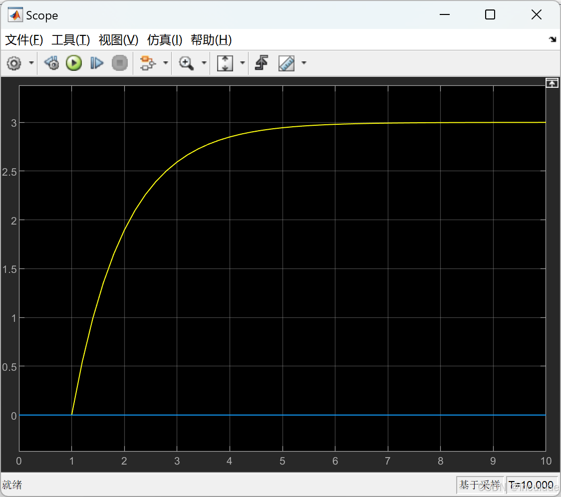Screen dimensions: 561x497
Task: Expand the Highlight Block dropdown arrow
Action: coord(165,63)
